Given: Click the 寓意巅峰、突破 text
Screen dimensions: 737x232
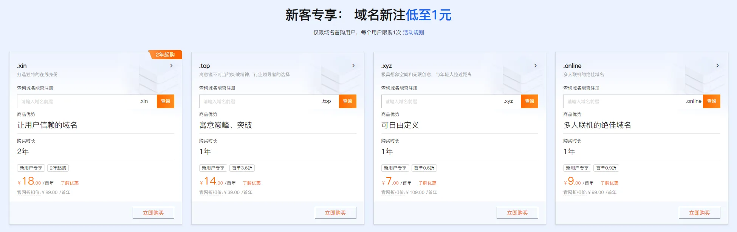Looking at the screenshot, I should click(226, 125).
